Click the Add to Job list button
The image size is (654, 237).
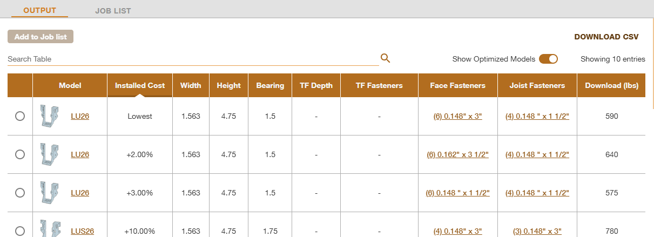point(41,37)
